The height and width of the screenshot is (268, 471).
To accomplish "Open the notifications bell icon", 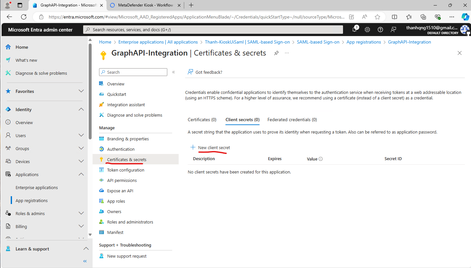I will pyautogui.click(x=354, y=30).
